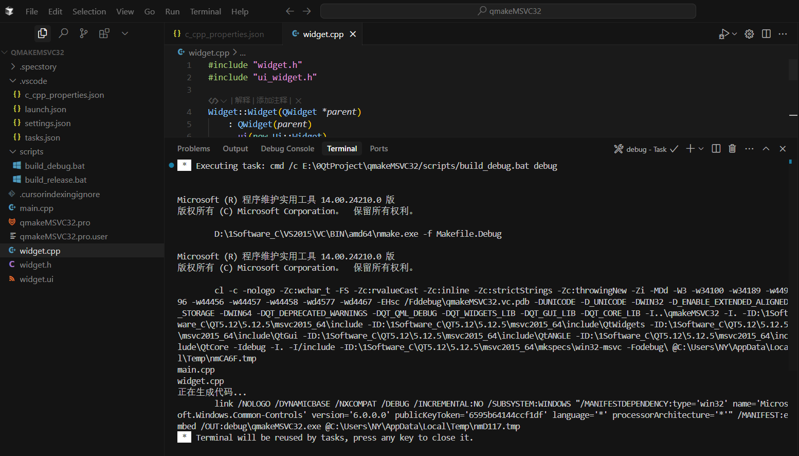
Task: Open the terminal profile dropdown chevron
Action: 701,148
